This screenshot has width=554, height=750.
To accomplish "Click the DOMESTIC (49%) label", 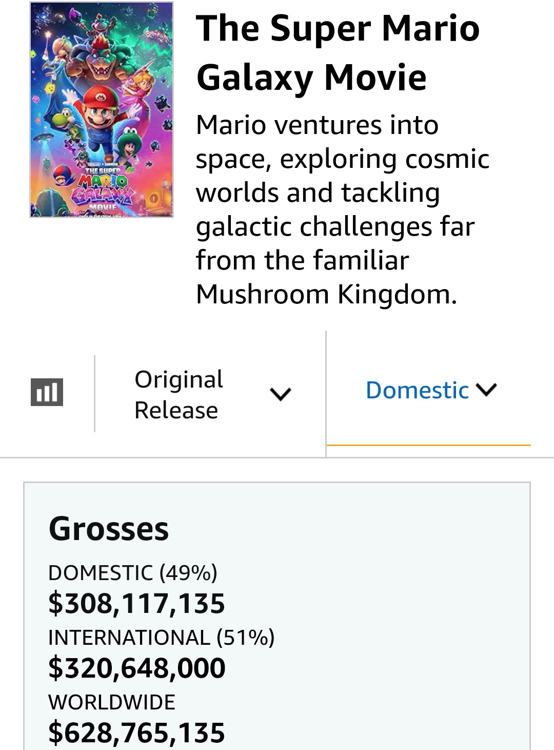I will click(x=132, y=572).
